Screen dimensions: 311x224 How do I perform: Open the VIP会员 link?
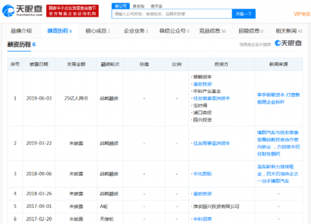click(302, 14)
